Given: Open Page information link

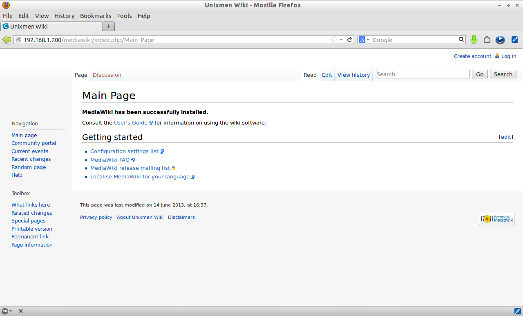Looking at the screenshot, I should point(32,245).
